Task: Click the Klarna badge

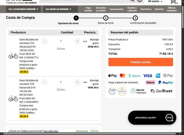Action: click(x=150, y=82)
